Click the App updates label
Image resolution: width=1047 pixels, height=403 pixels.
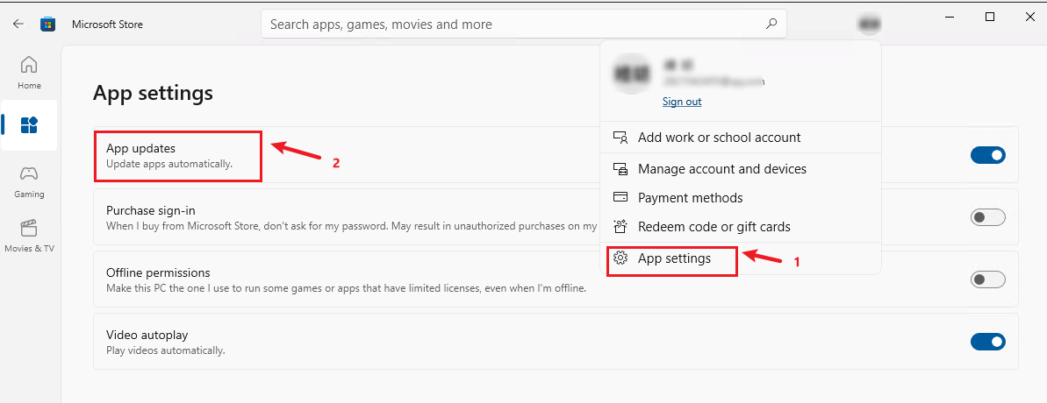(x=140, y=149)
